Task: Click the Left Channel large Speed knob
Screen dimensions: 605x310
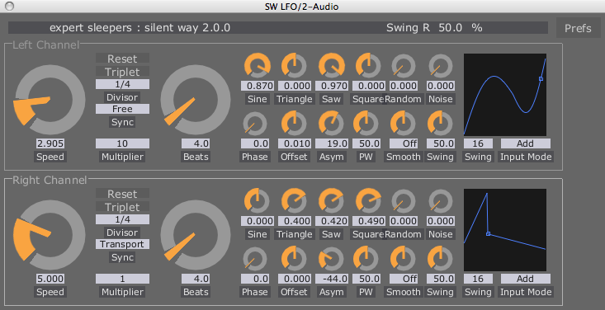Action: 50,99
